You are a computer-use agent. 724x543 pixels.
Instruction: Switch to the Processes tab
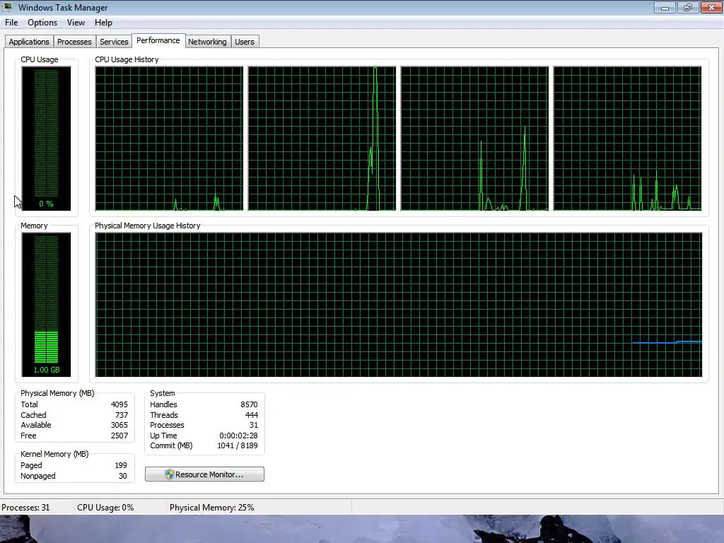(x=74, y=42)
